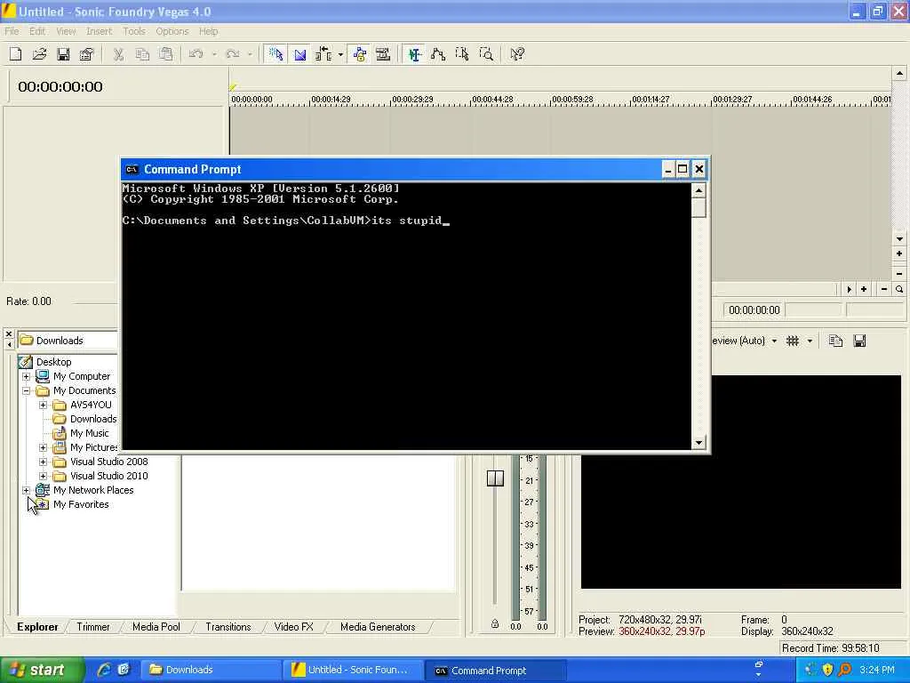This screenshot has width=910, height=683.
Task: Open the Insert menu
Action: tap(100, 31)
